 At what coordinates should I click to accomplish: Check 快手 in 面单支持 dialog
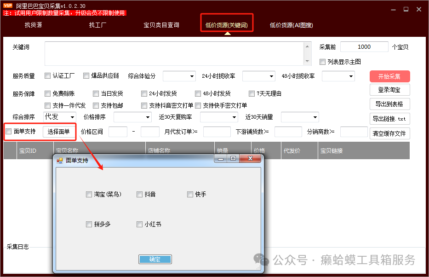(x=190, y=194)
